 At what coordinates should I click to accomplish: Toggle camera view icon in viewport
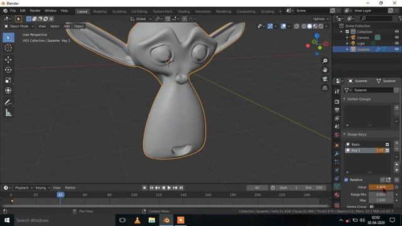tap(325, 79)
